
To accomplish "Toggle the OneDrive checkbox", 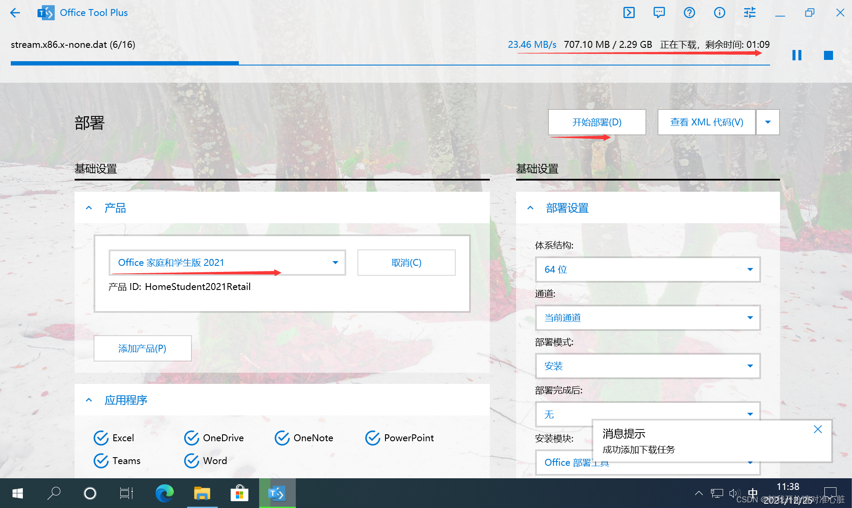I will (x=191, y=438).
